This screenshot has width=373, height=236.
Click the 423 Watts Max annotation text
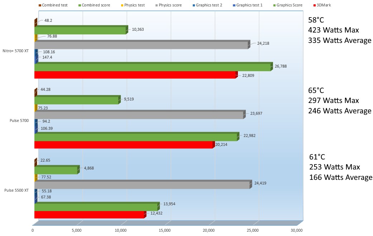pyautogui.click(x=333, y=30)
